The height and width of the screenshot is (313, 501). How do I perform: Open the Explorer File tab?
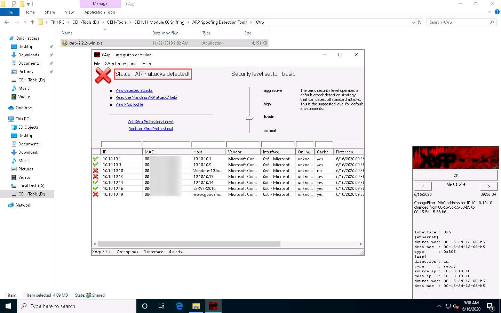10,12
